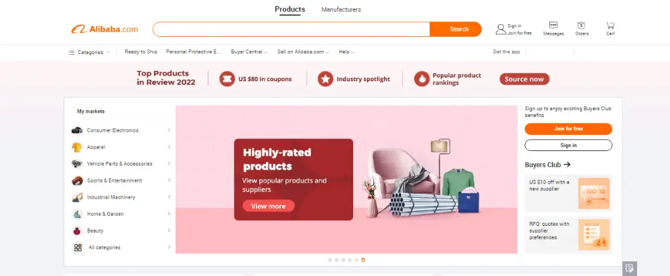Click the US $80 coupons ticket icon
Screen dimensions: 670x276
click(x=227, y=79)
